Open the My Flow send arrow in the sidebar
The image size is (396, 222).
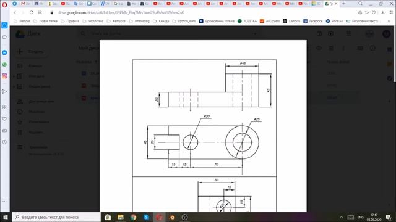tap(4, 92)
